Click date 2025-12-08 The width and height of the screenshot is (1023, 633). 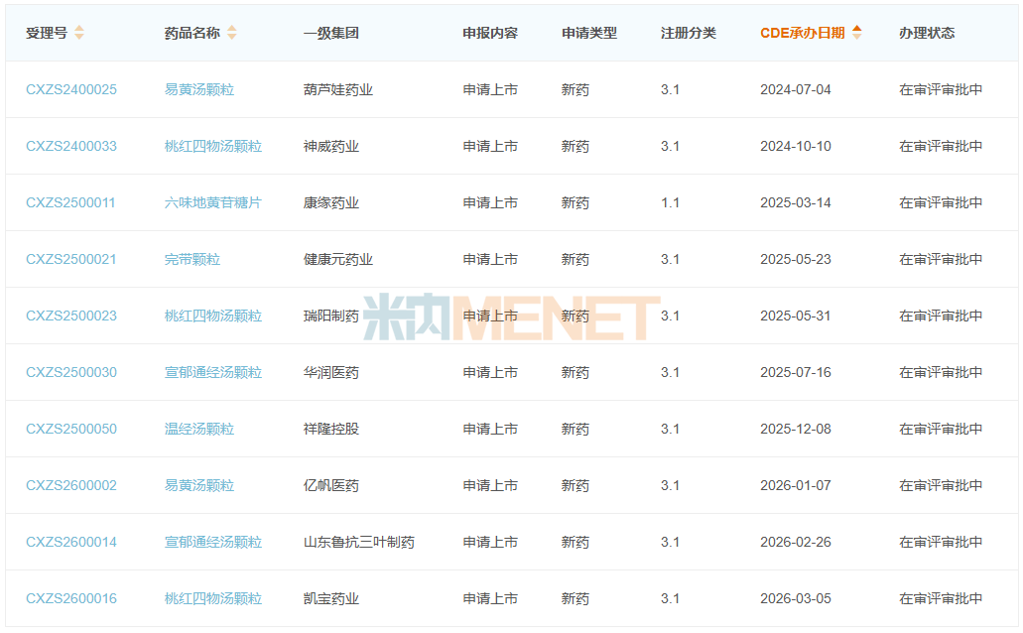click(x=796, y=429)
